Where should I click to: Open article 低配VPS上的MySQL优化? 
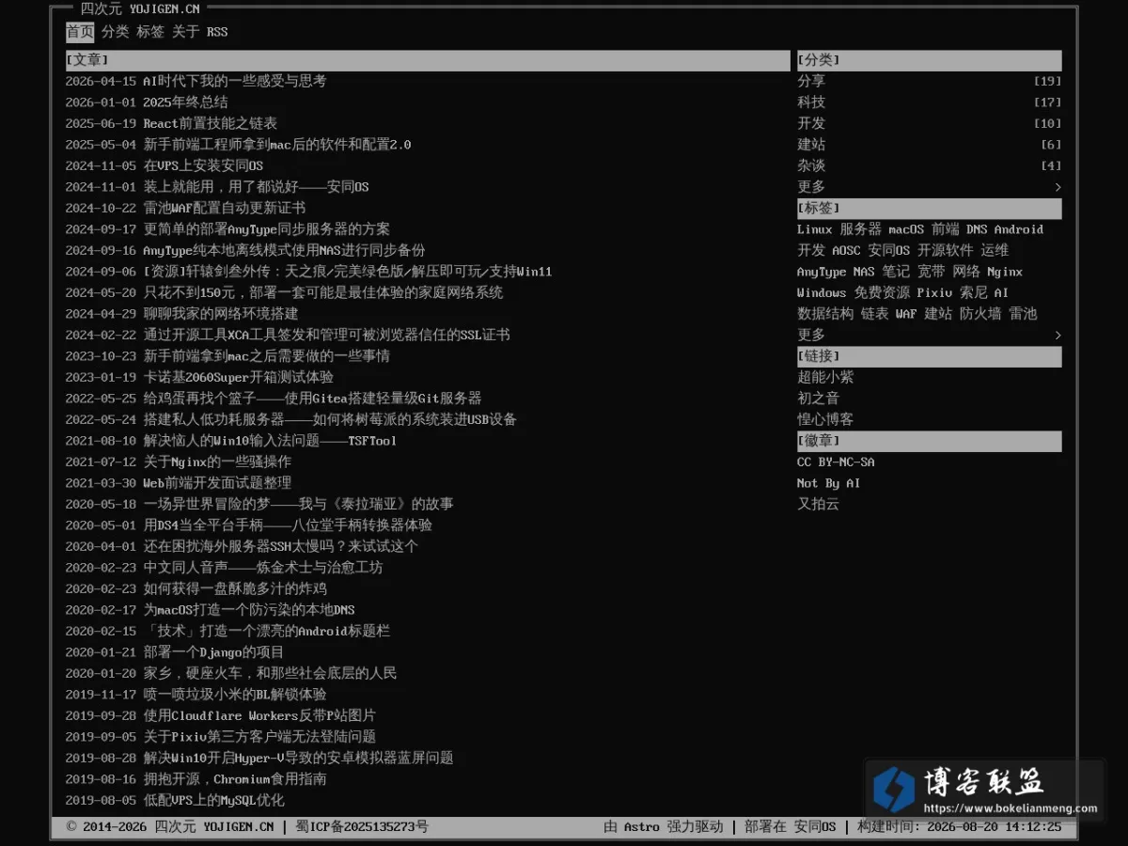[213, 800]
